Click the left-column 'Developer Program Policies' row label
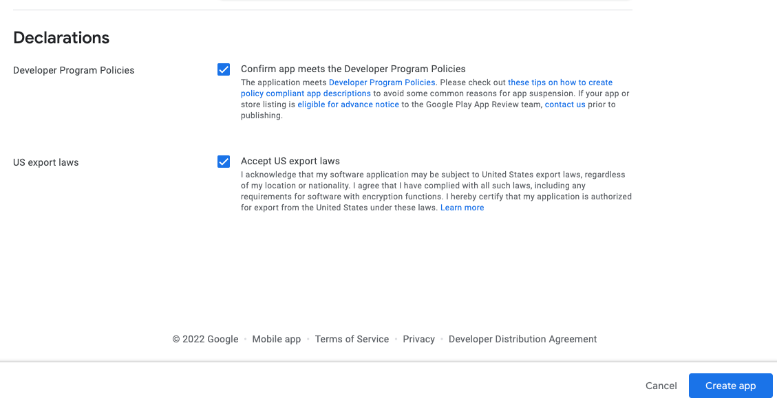This screenshot has height=407, width=777. point(74,70)
